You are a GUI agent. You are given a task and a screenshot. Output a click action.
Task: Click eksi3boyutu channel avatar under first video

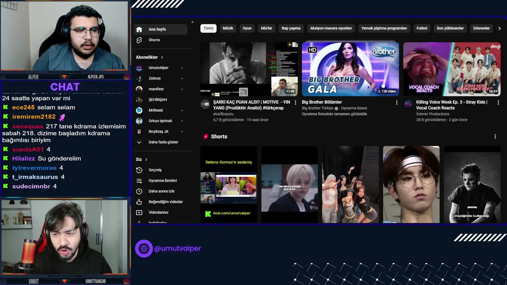(205, 104)
